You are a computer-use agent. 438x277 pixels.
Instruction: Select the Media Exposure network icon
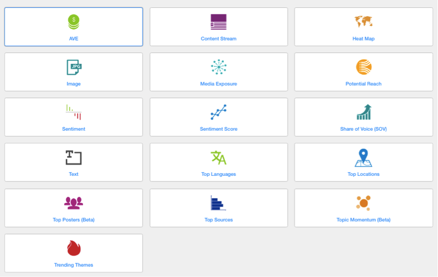218,67
